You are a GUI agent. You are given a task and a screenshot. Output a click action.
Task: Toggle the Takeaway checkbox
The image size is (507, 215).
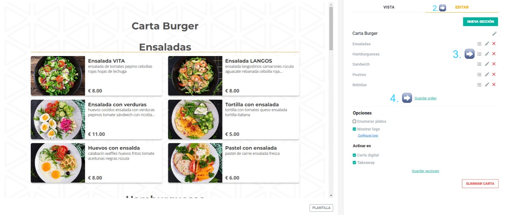coord(354,162)
